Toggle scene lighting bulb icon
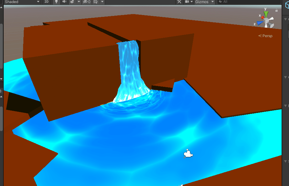This screenshot has width=289, height=186. tap(56, 2)
